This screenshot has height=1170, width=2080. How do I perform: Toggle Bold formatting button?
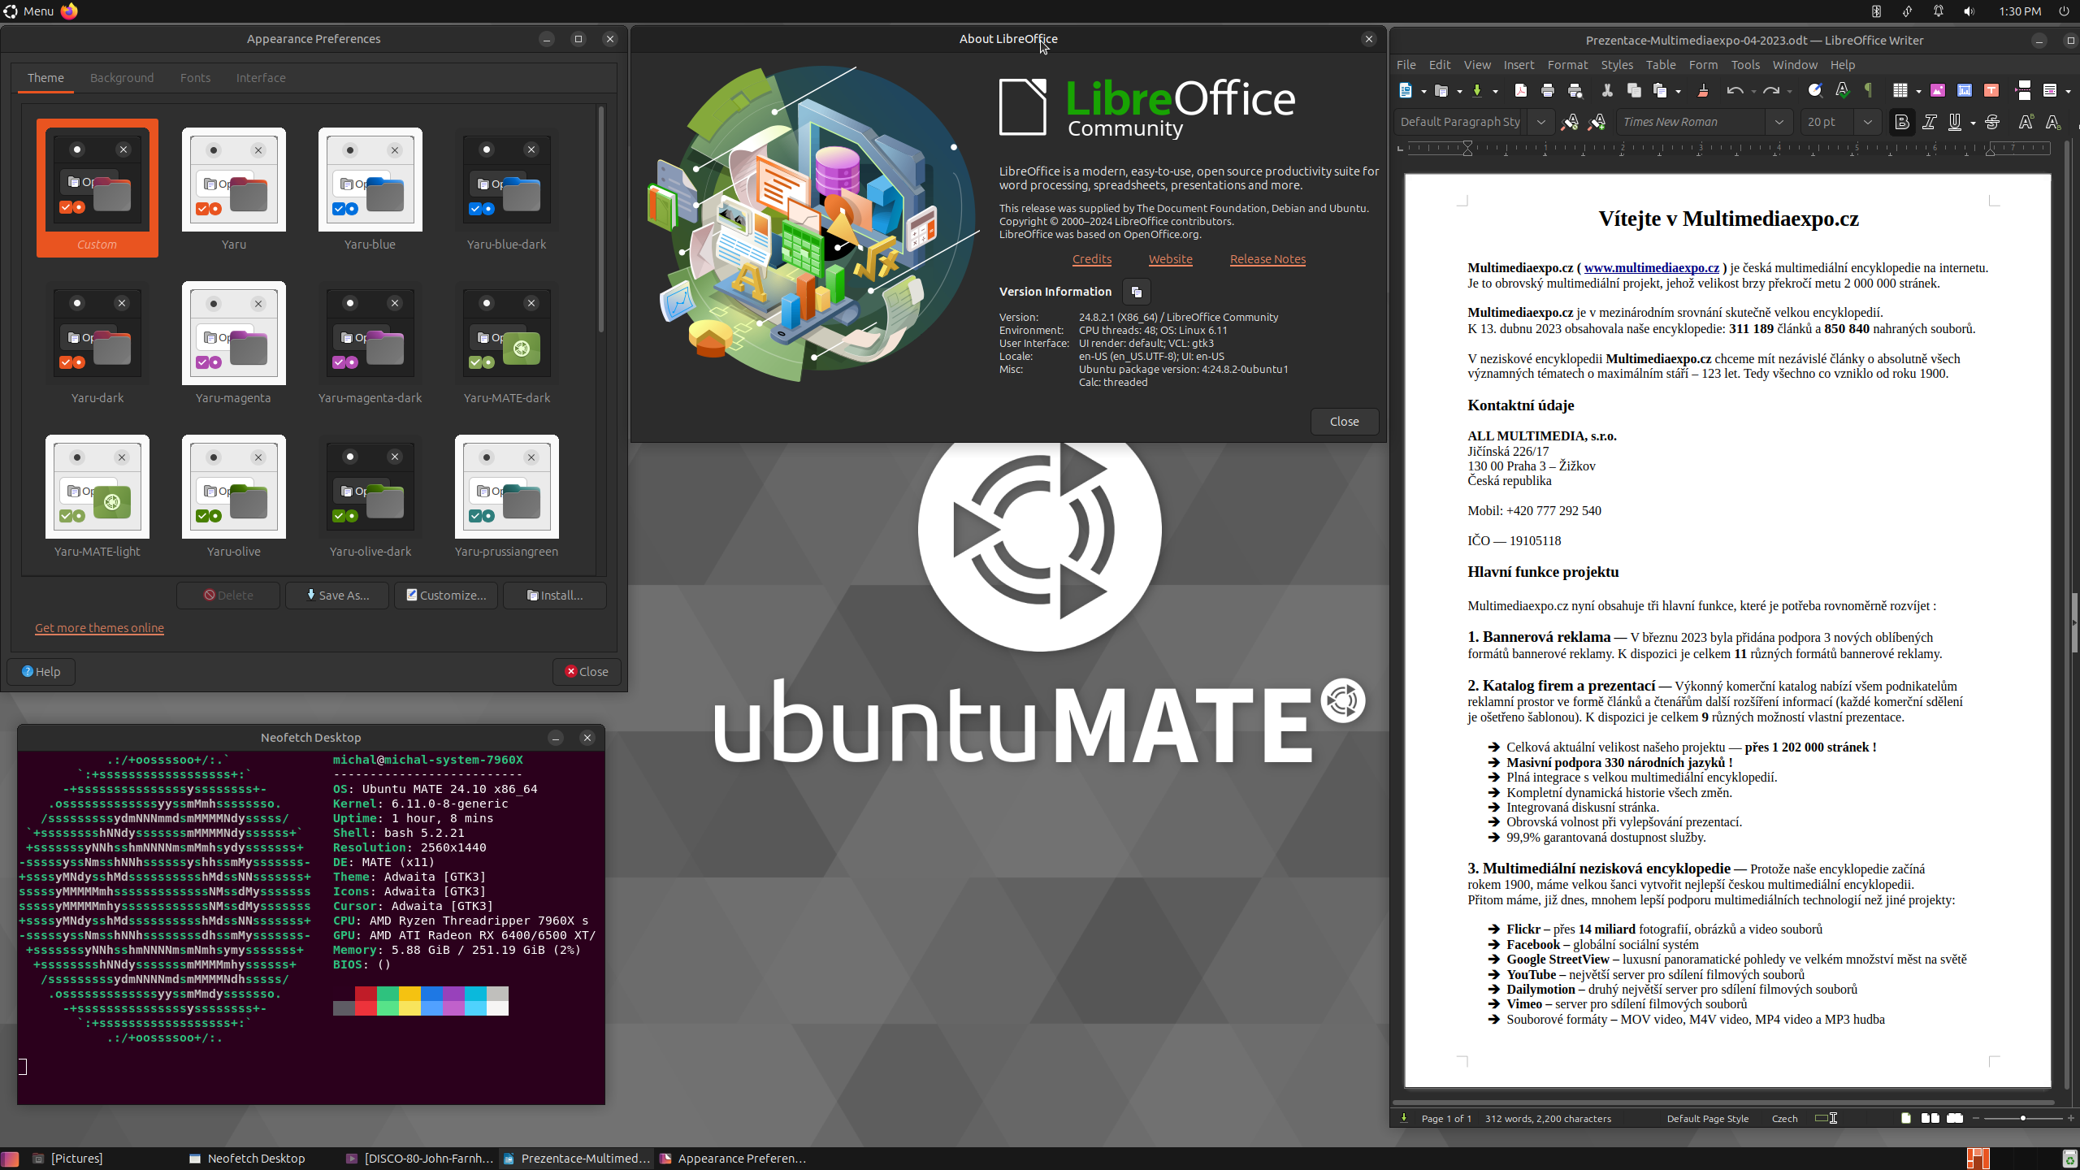[x=1901, y=122]
